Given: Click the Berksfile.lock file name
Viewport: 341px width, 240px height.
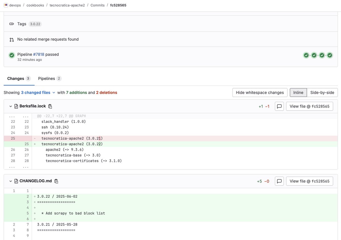Looking at the screenshot, I should coord(33,106).
